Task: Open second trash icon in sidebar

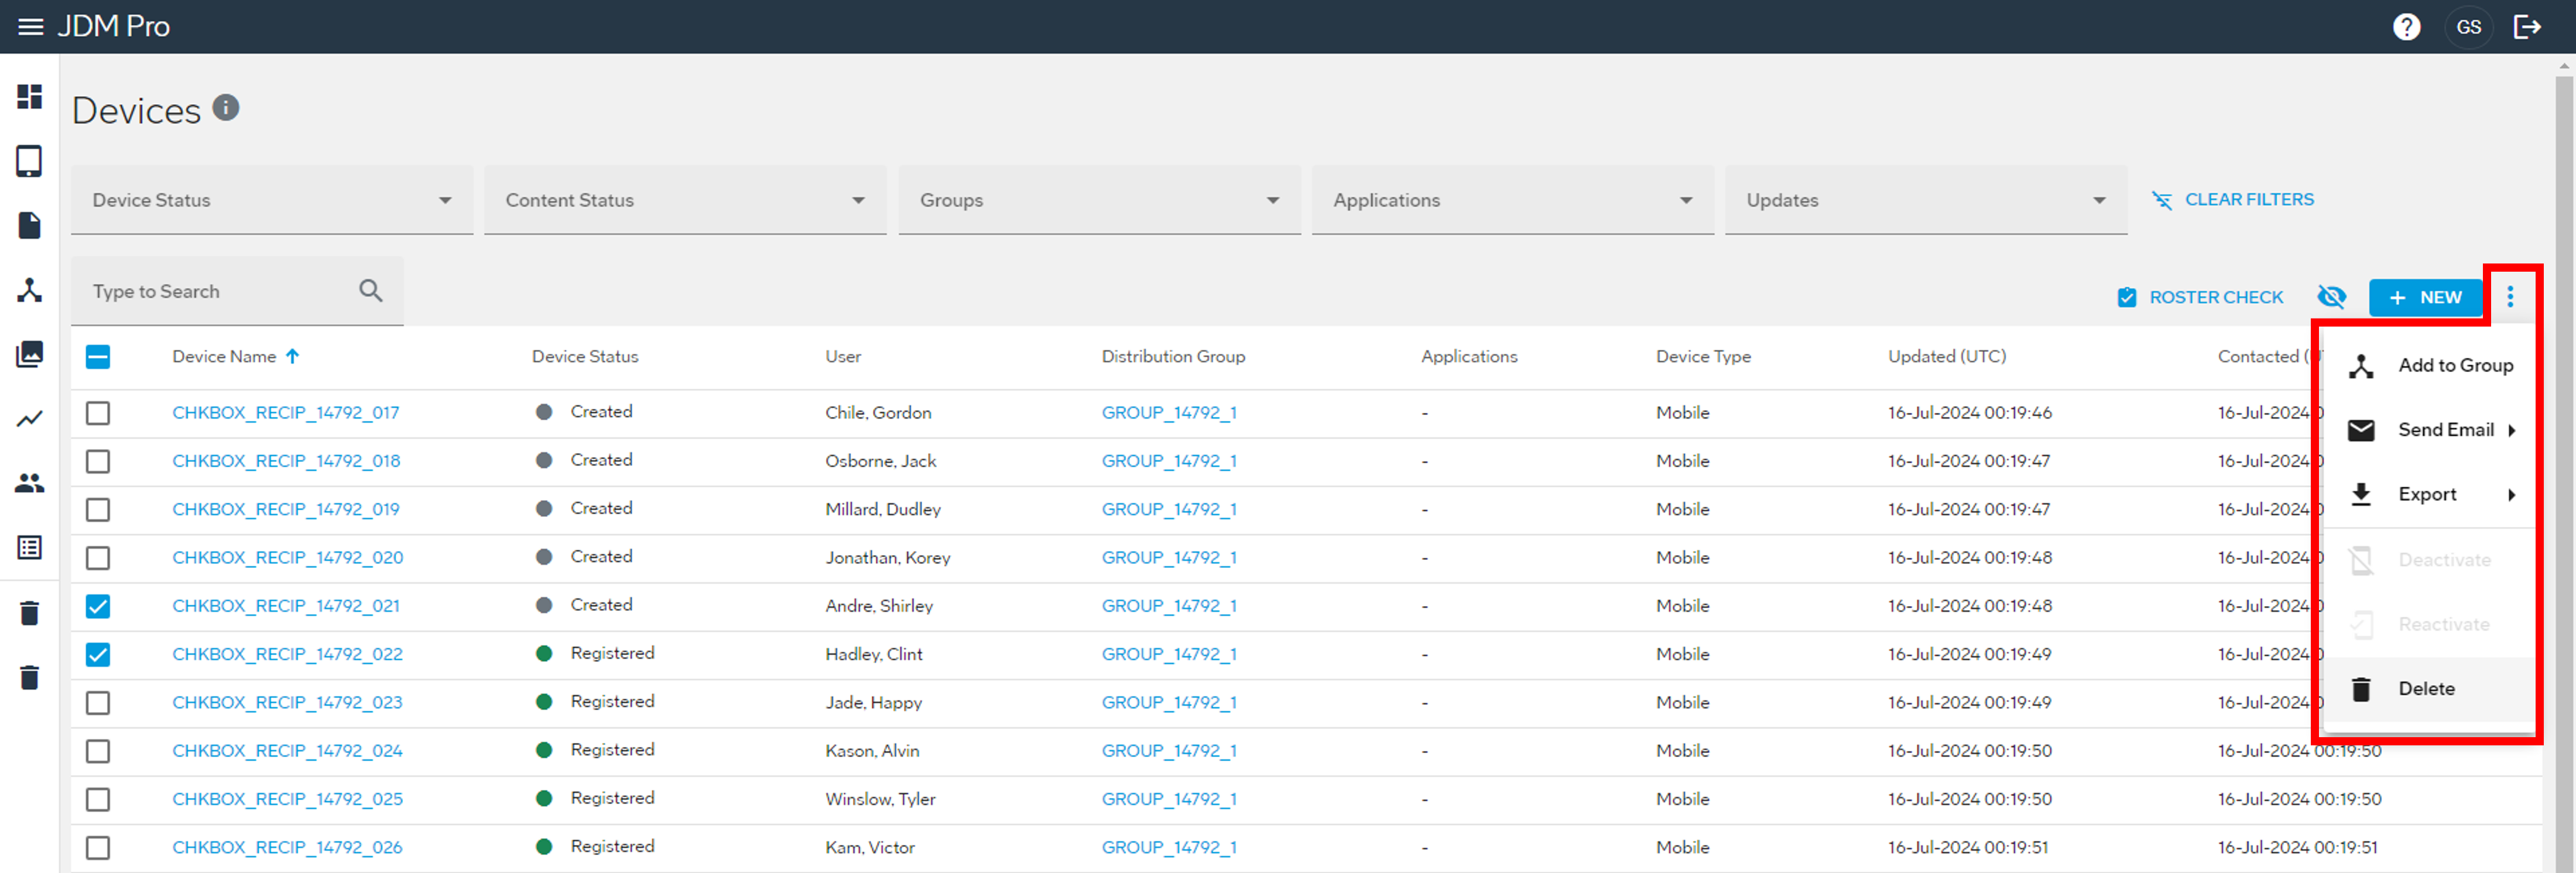Action: (x=30, y=677)
